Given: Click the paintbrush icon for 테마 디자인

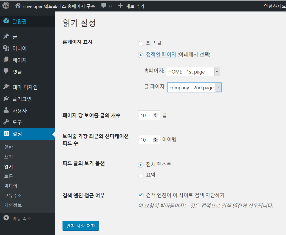Looking at the screenshot, I should click(6, 87).
